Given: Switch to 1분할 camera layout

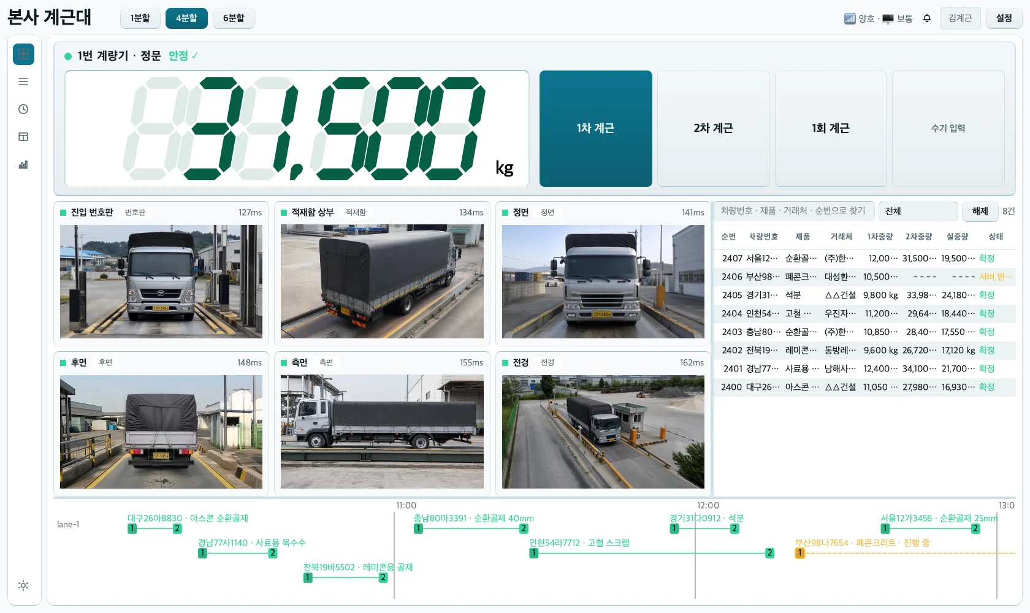Looking at the screenshot, I should click(x=140, y=18).
